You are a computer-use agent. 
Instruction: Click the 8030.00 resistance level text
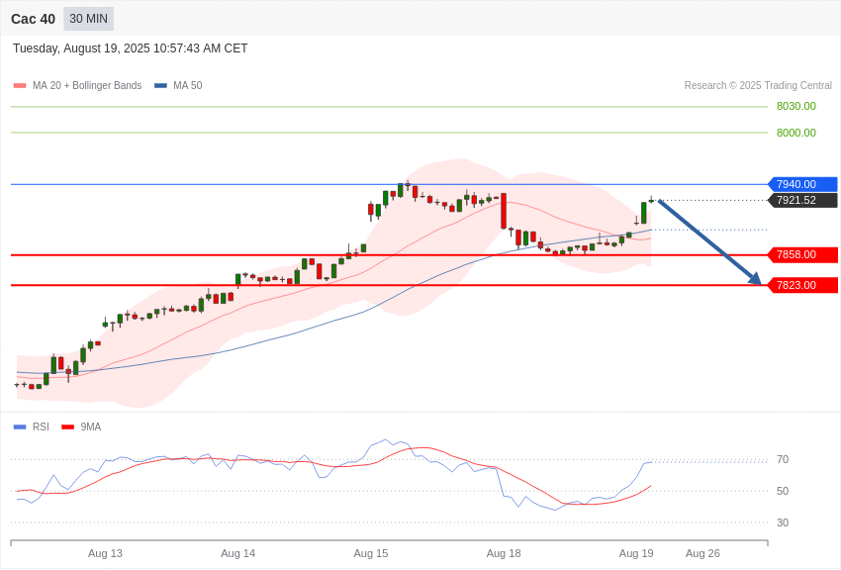(795, 106)
